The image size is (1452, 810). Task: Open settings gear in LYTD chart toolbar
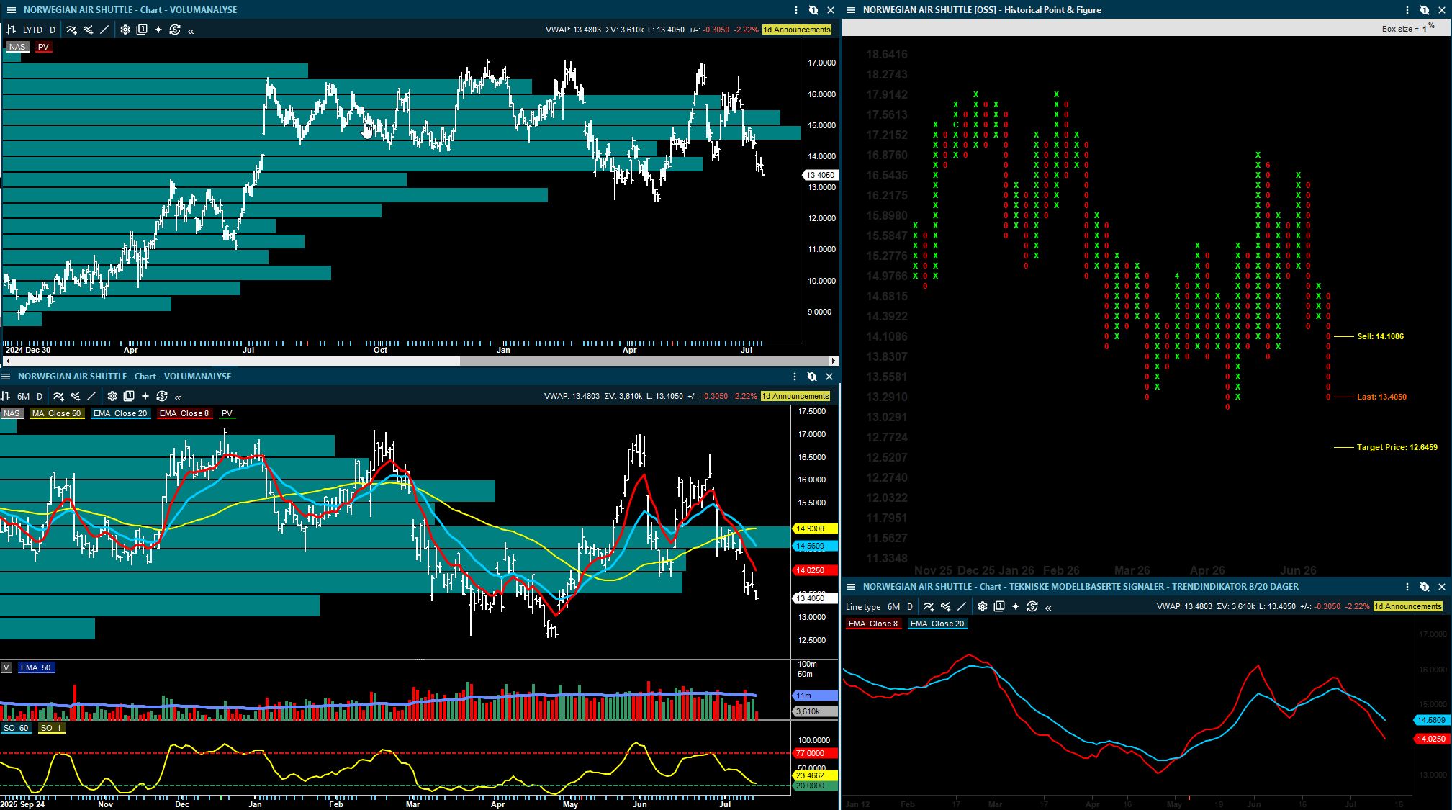(x=125, y=30)
